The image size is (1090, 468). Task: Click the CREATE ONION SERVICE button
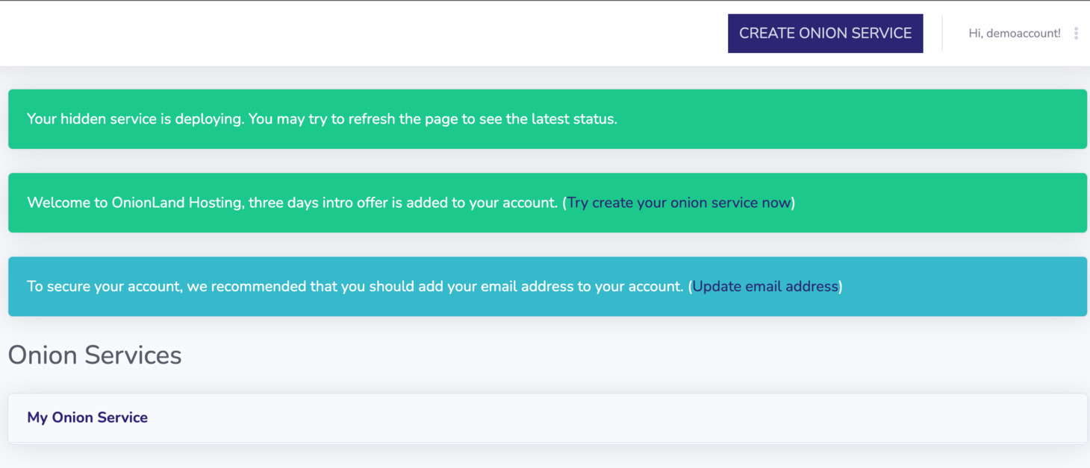(x=825, y=34)
